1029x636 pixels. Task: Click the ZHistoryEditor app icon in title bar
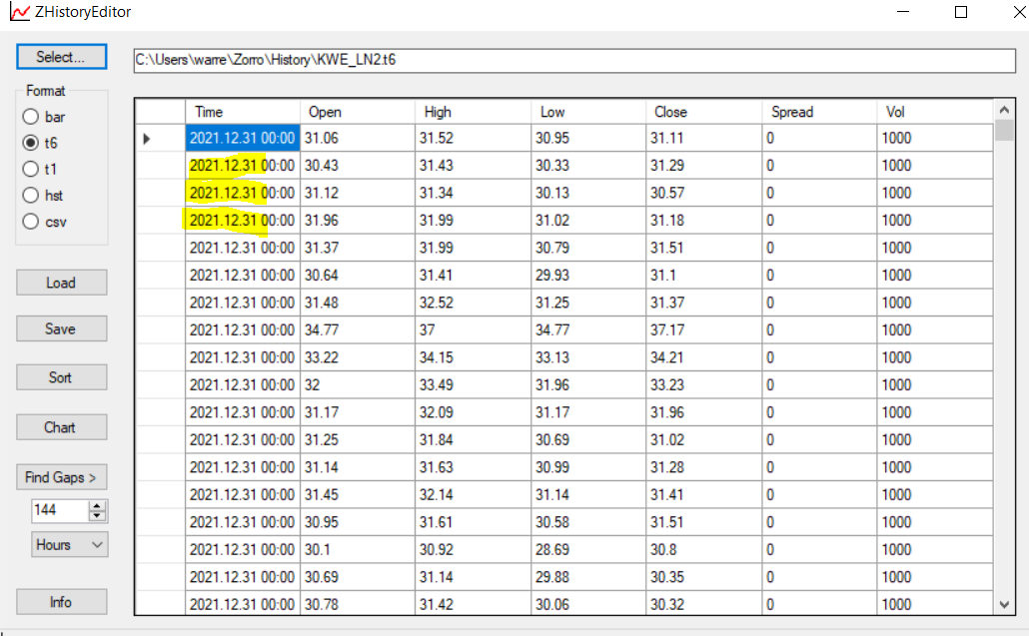click(19, 12)
